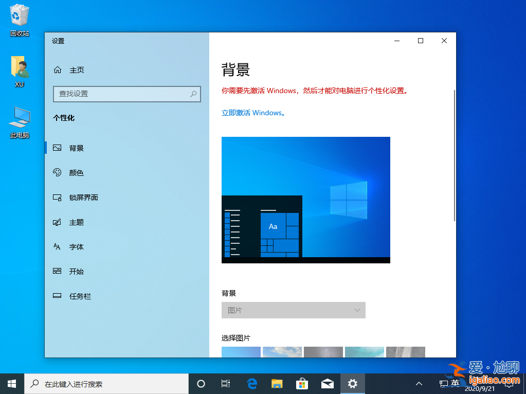Click the 主页 home icon in Settings
The image size is (526, 394).
click(x=58, y=70)
